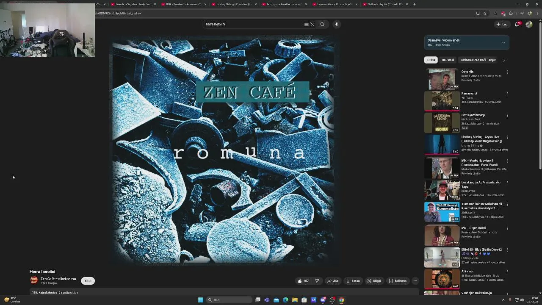Click the Tilaa subscribe button
Viewport: 542px width, 305px height.
point(88,281)
